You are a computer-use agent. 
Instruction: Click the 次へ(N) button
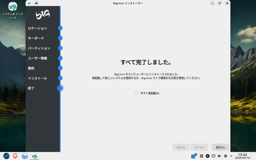(x=199, y=147)
